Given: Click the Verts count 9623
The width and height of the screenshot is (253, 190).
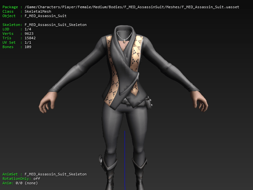Looking at the screenshot, I should (x=29, y=34).
